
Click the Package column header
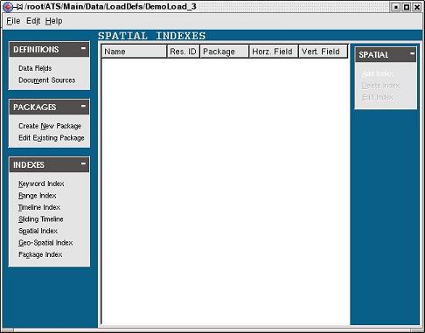[224, 52]
